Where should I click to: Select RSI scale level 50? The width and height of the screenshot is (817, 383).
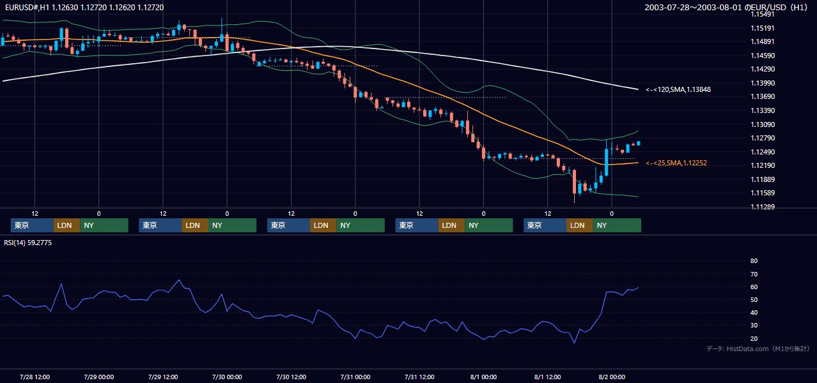click(x=754, y=299)
